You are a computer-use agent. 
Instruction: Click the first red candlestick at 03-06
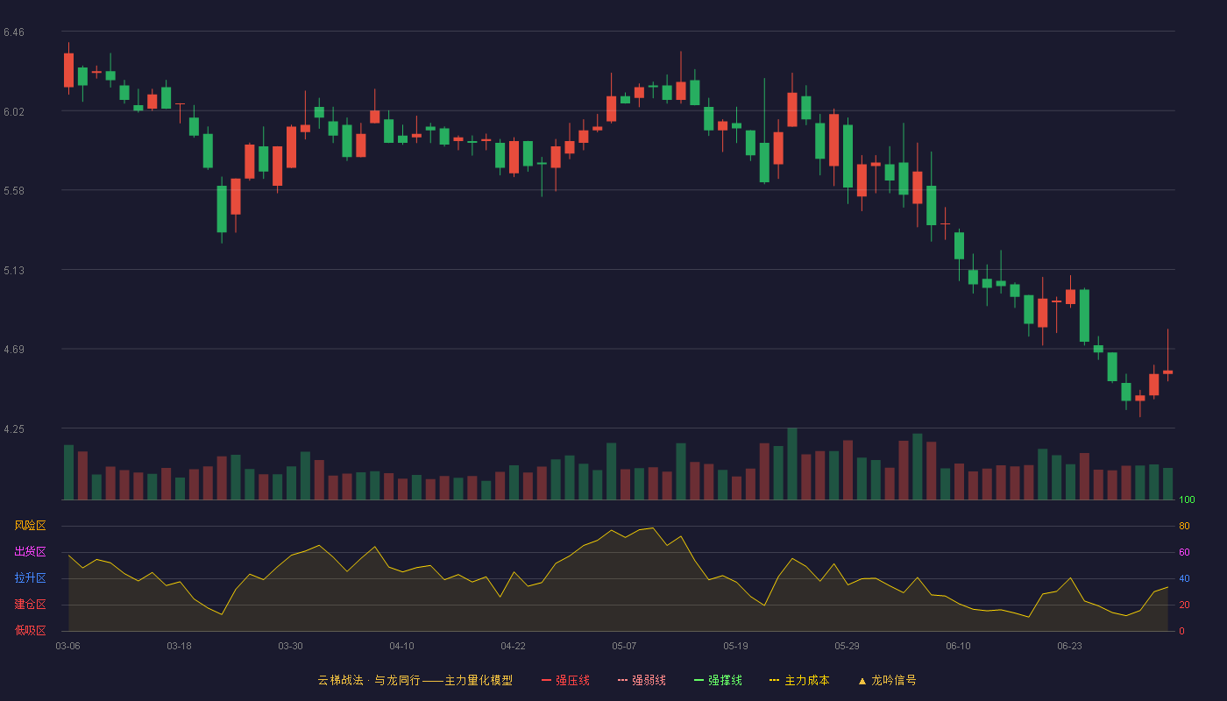click(x=68, y=70)
